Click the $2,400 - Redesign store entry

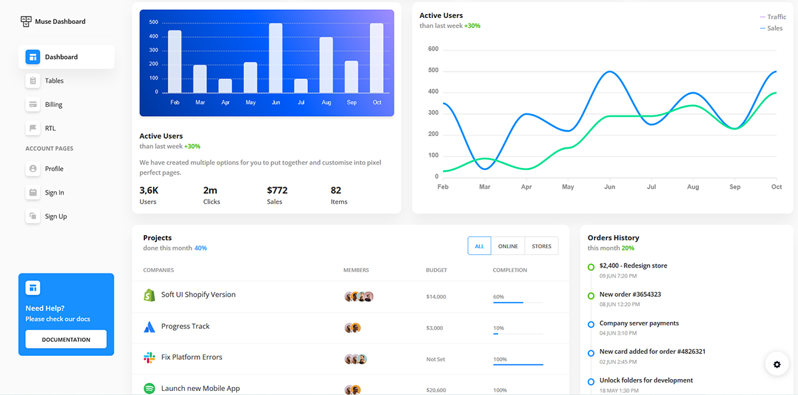tap(633, 266)
